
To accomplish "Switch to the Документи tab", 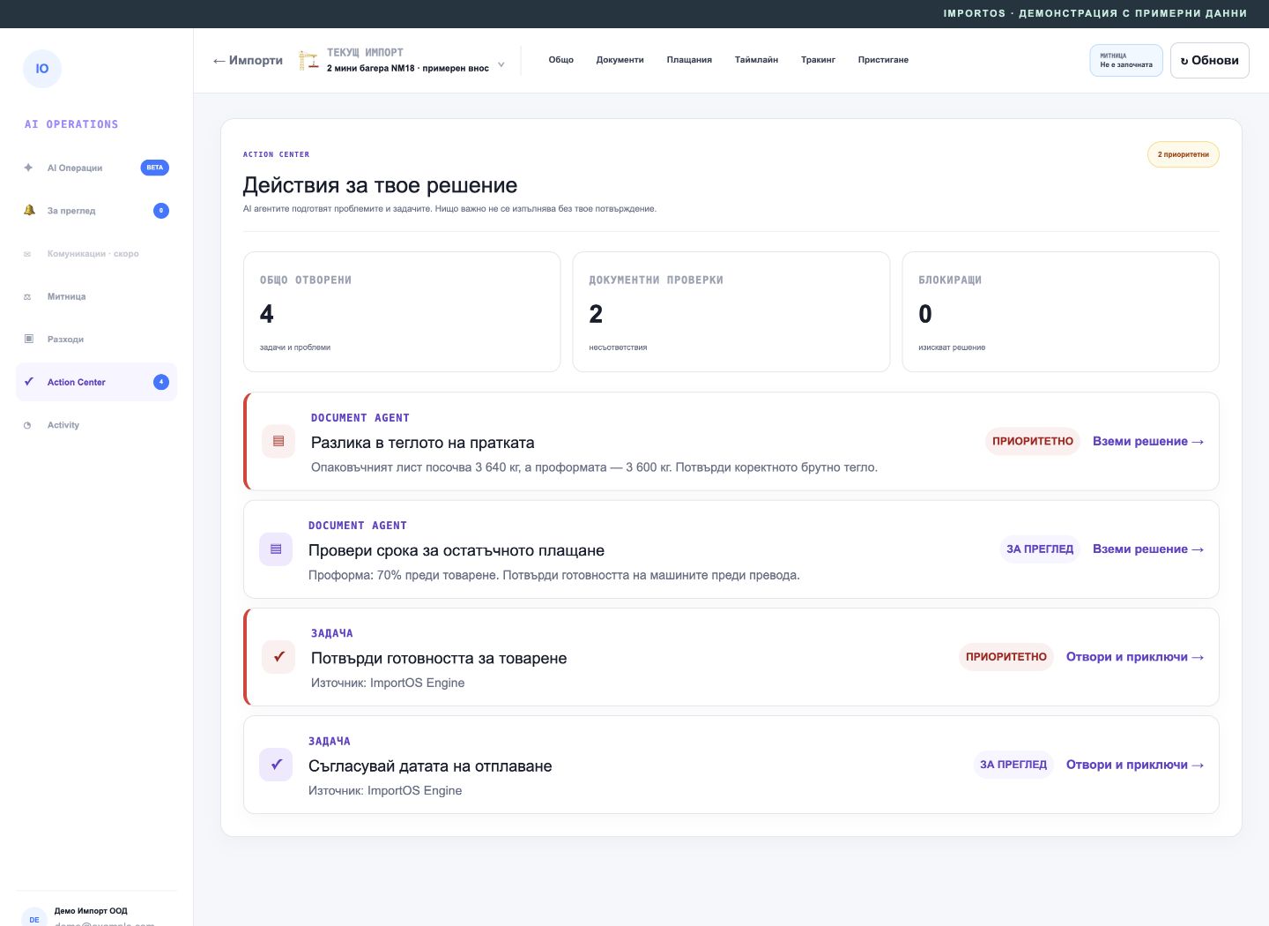I will click(x=620, y=60).
